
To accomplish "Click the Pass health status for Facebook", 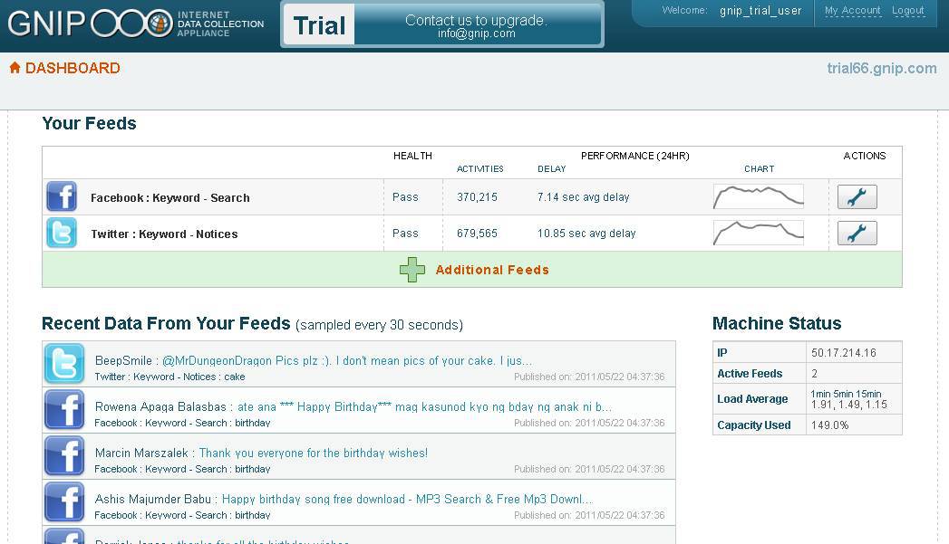I will tap(405, 197).
